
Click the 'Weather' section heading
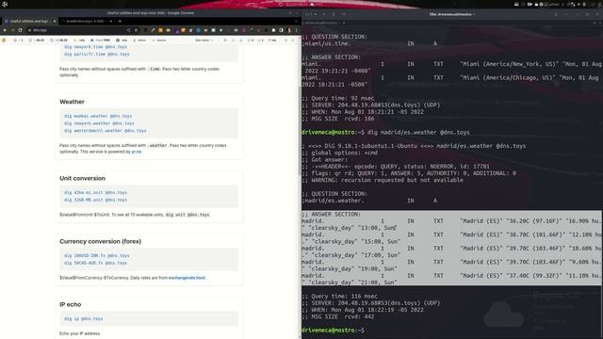coord(72,102)
